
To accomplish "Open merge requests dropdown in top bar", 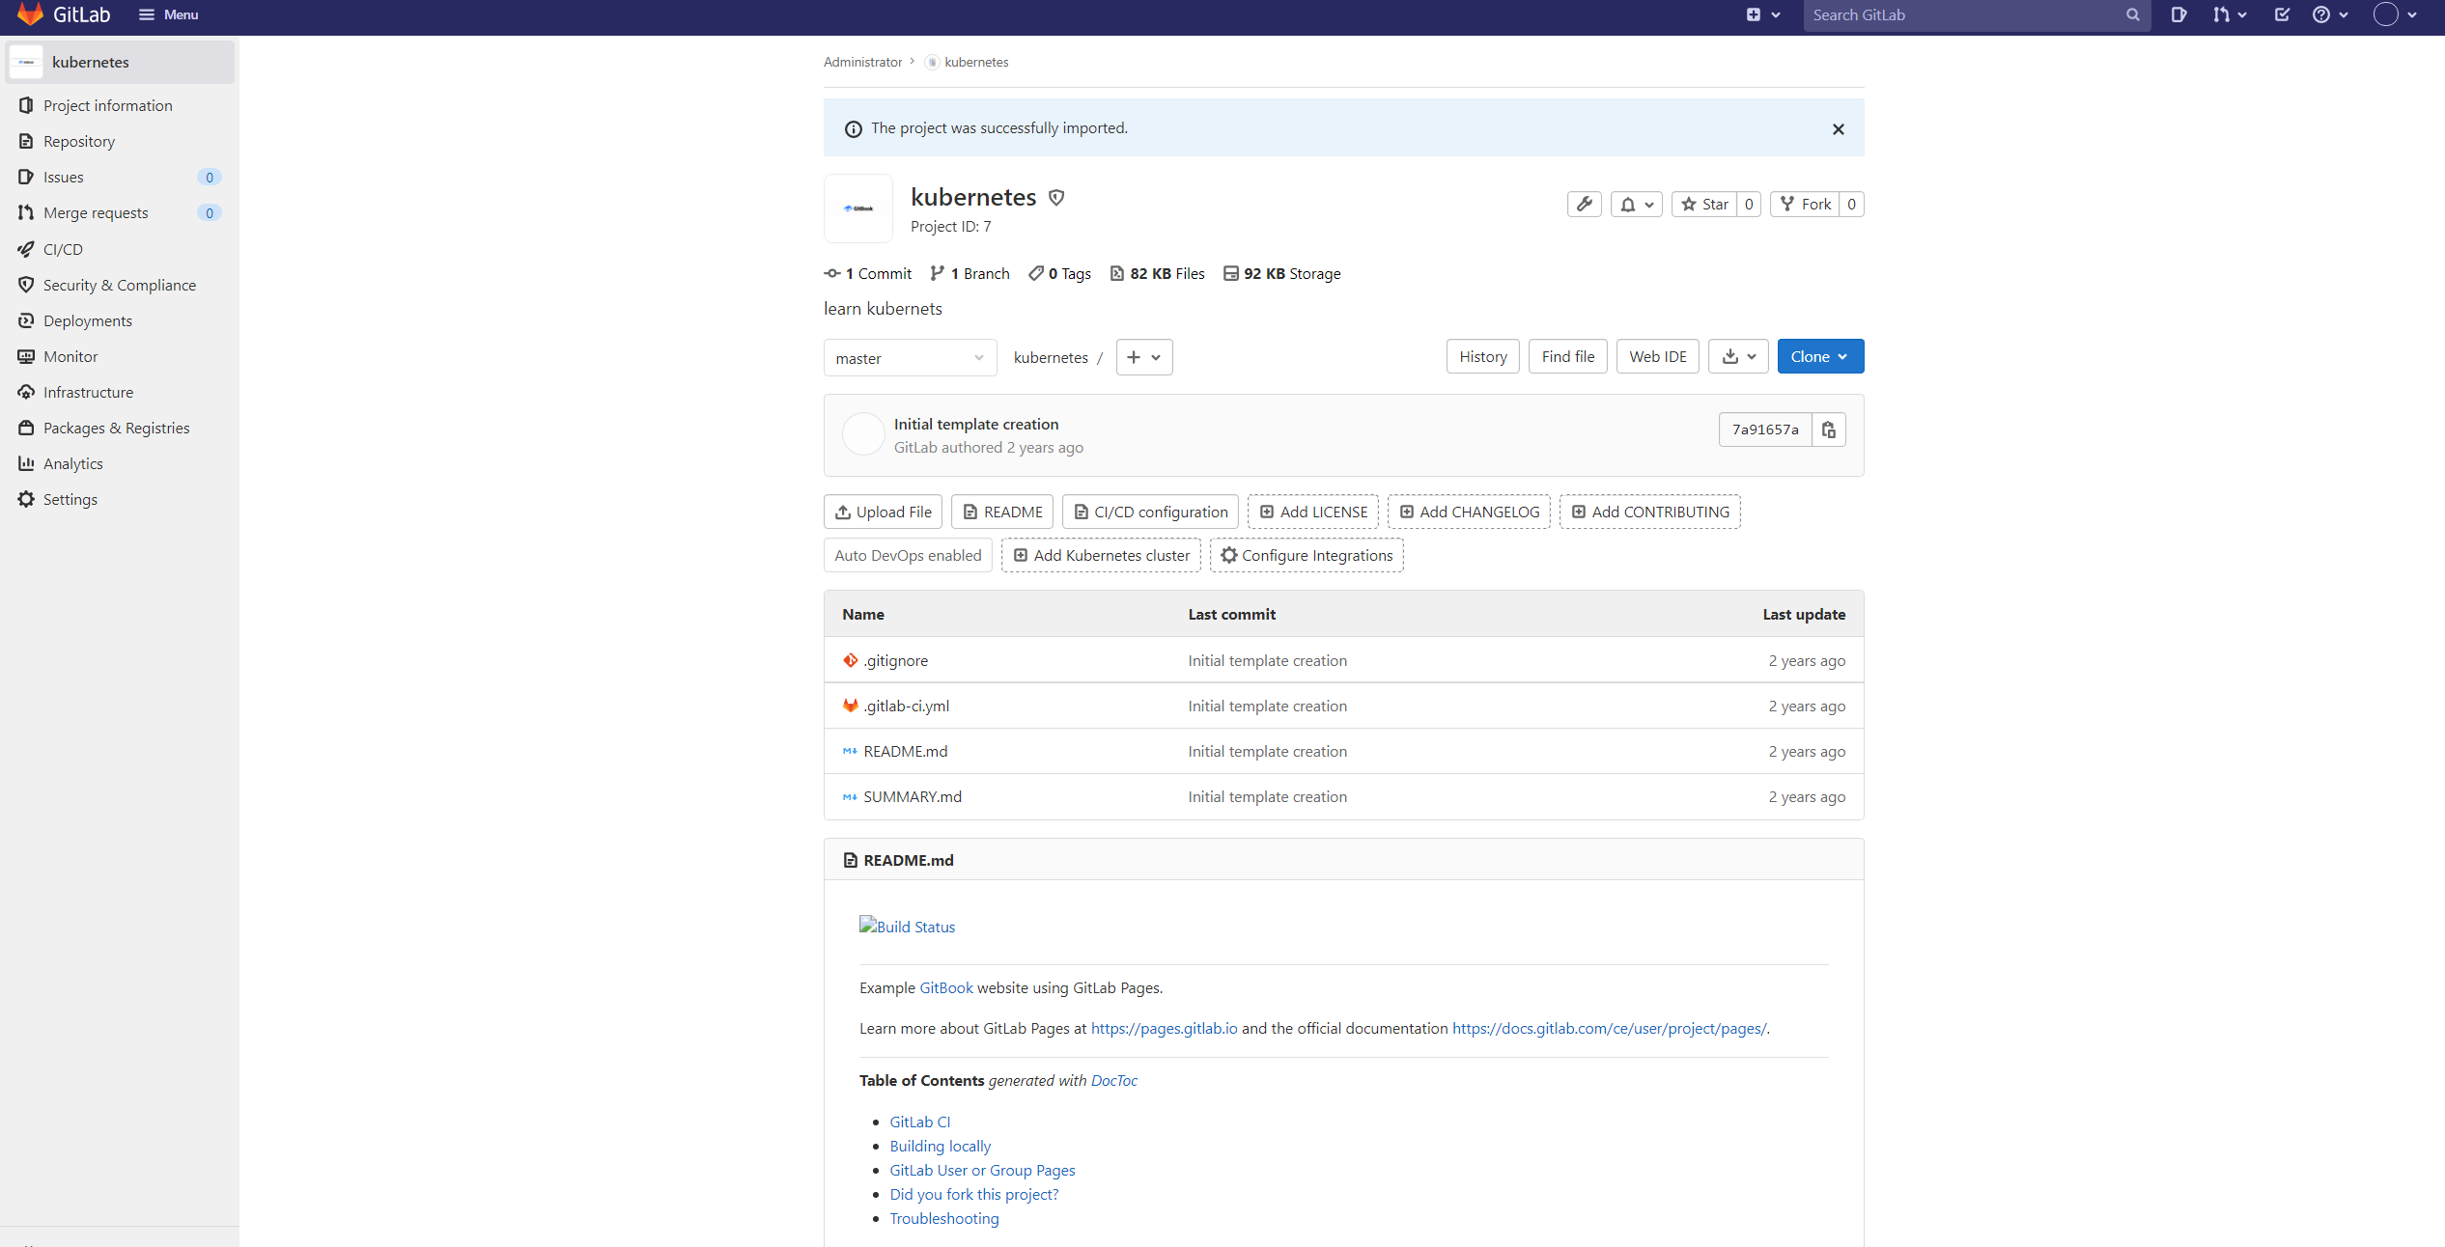I will pos(2230,14).
